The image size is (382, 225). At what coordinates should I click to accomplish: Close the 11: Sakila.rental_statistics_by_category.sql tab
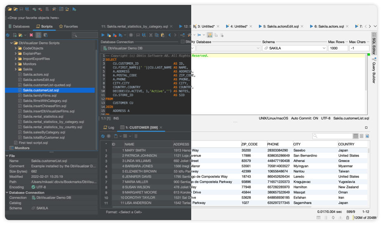(x=171, y=26)
